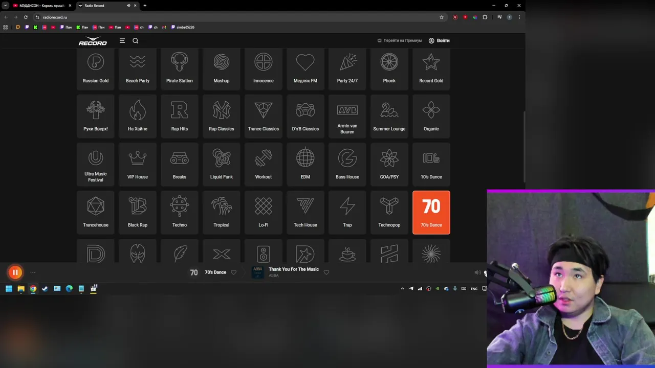This screenshot has width=655, height=368.
Task: Open the Party 24/7 station
Action: click(x=347, y=69)
